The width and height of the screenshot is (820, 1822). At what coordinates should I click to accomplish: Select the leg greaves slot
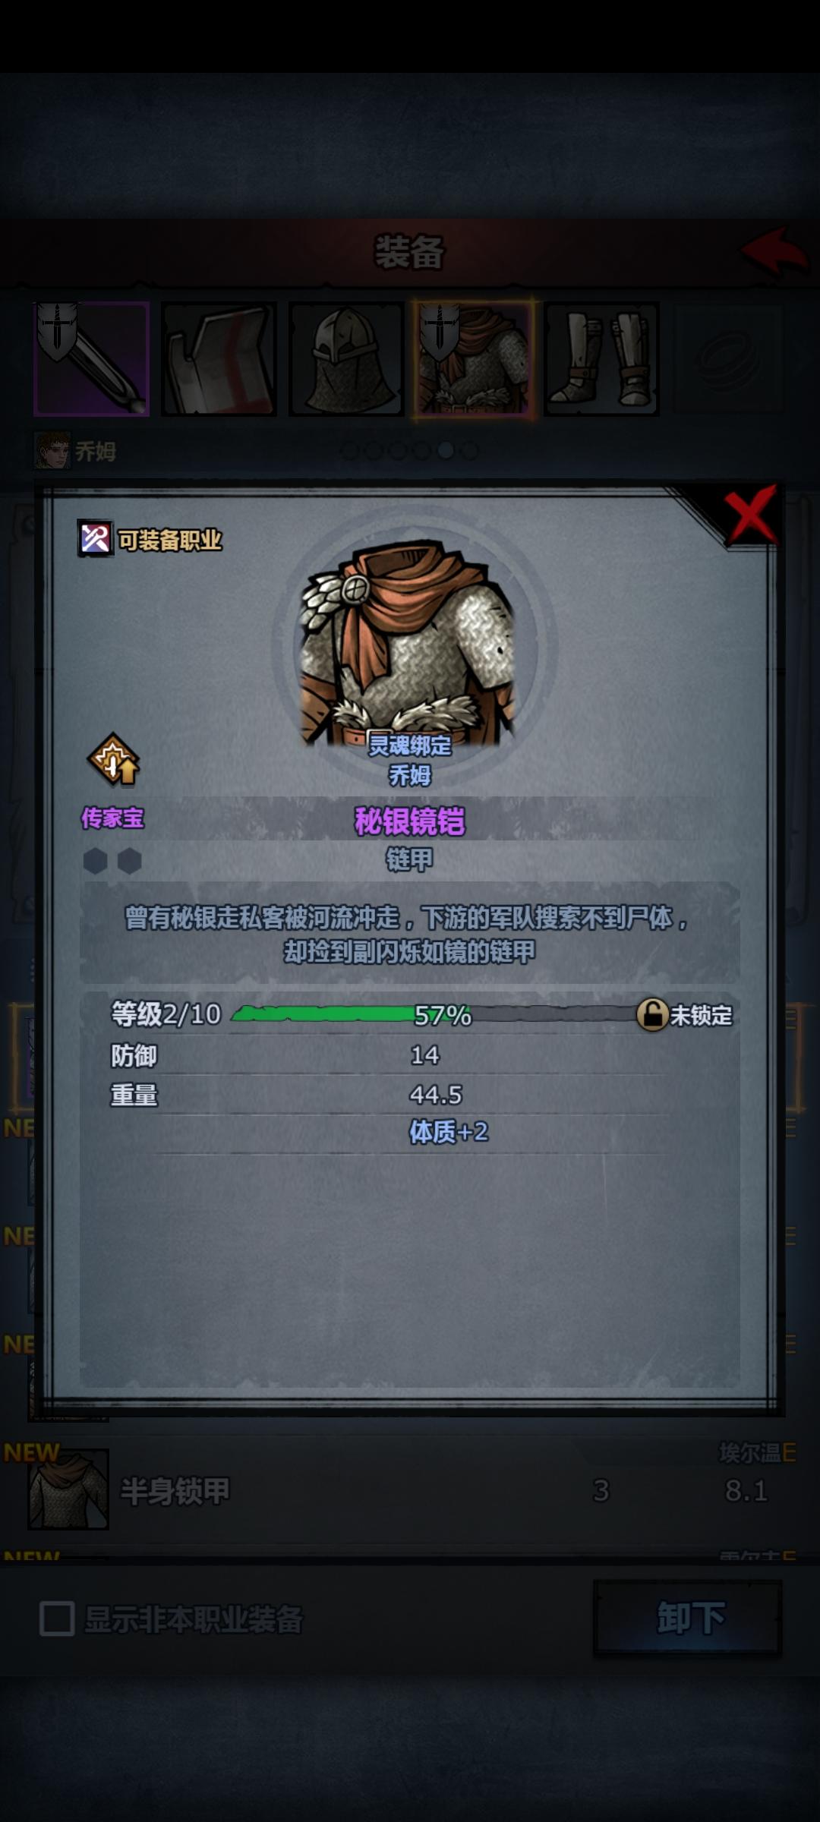pos(601,358)
